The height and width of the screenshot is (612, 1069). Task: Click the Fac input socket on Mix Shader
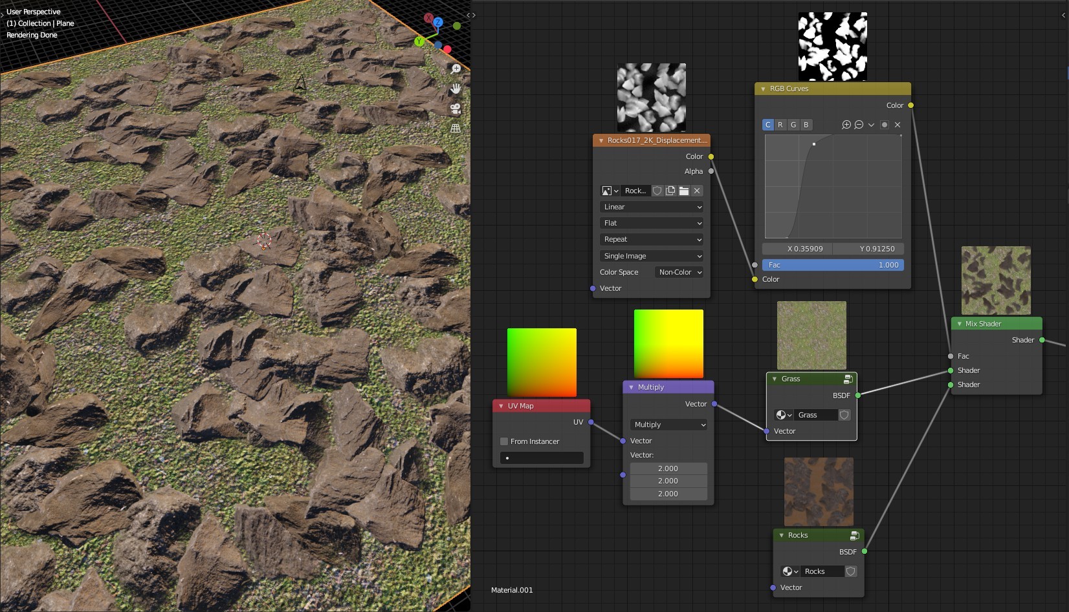tap(951, 356)
